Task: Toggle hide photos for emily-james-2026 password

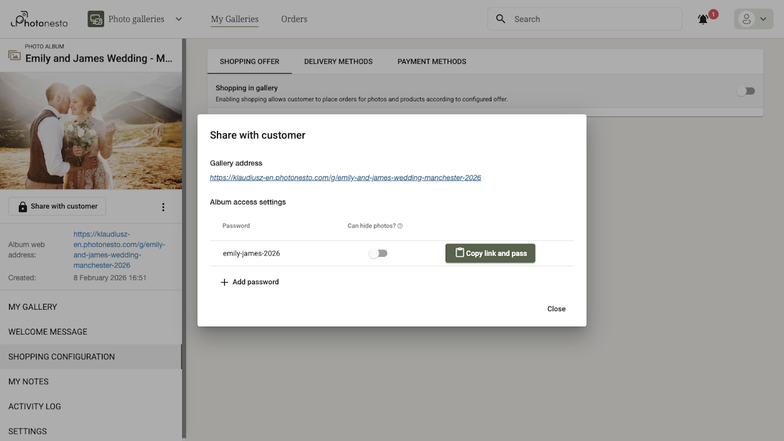Action: pyautogui.click(x=378, y=253)
